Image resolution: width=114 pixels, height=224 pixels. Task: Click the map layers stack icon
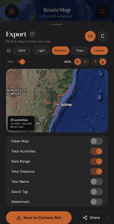click(x=9, y=51)
